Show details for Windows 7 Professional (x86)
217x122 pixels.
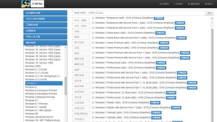click(x=161, y=68)
